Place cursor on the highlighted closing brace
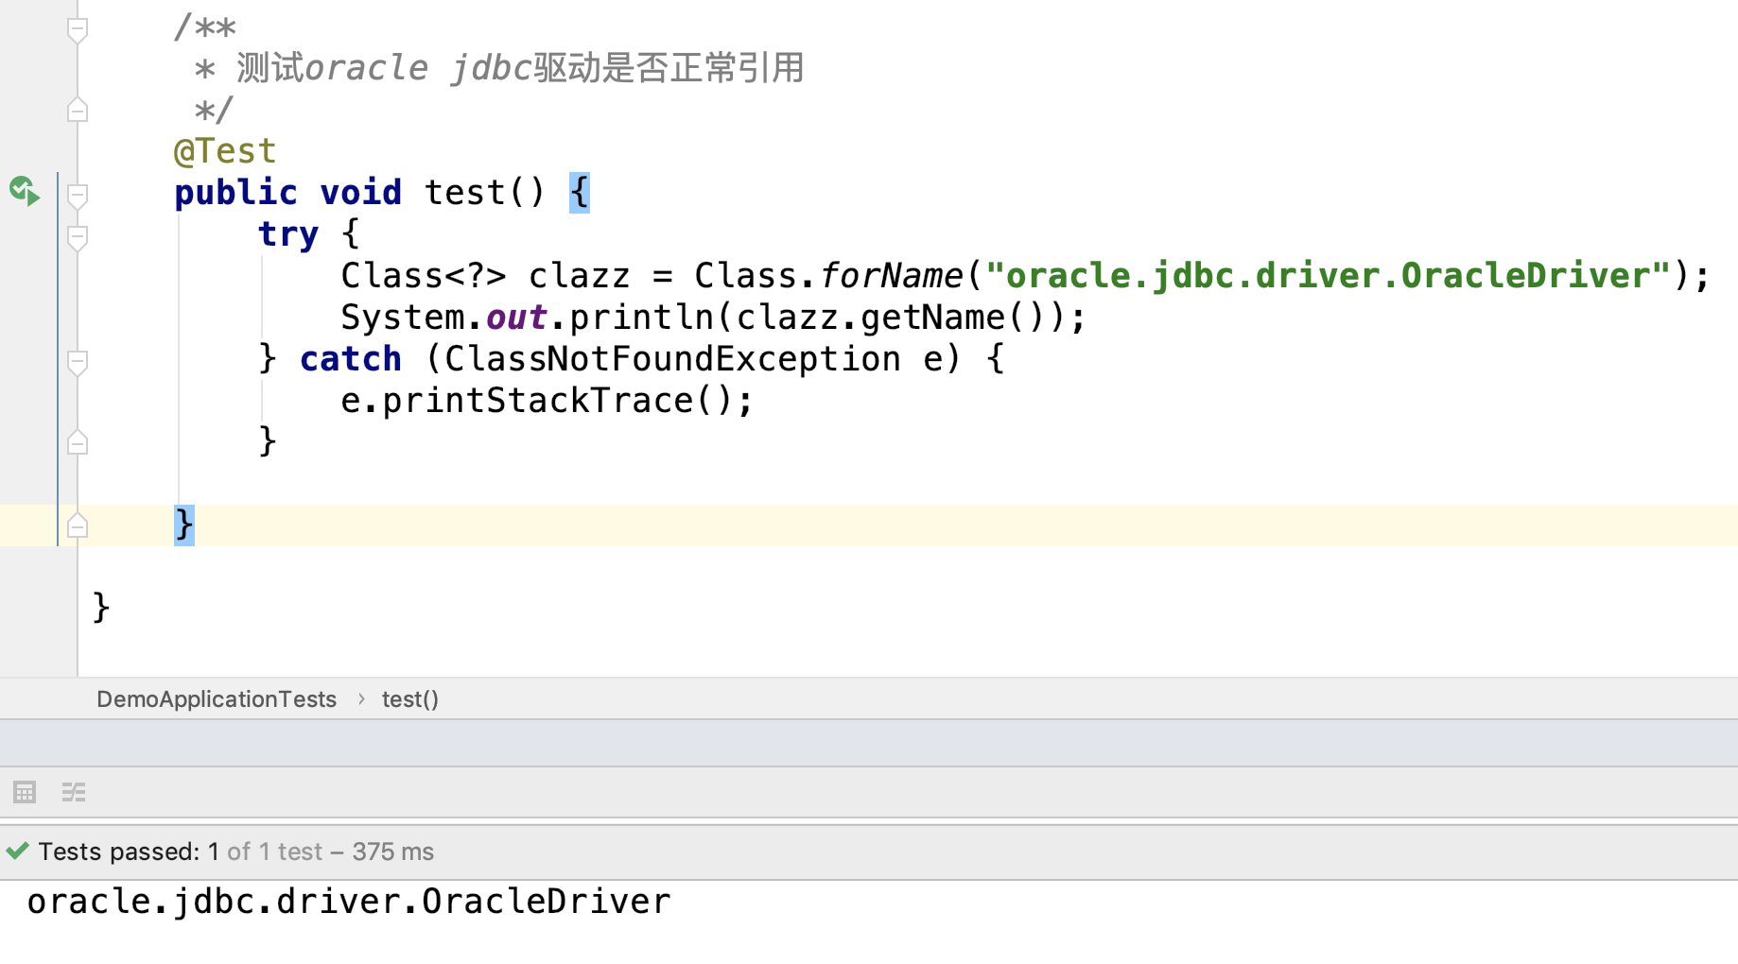The image size is (1738, 964). [x=184, y=525]
